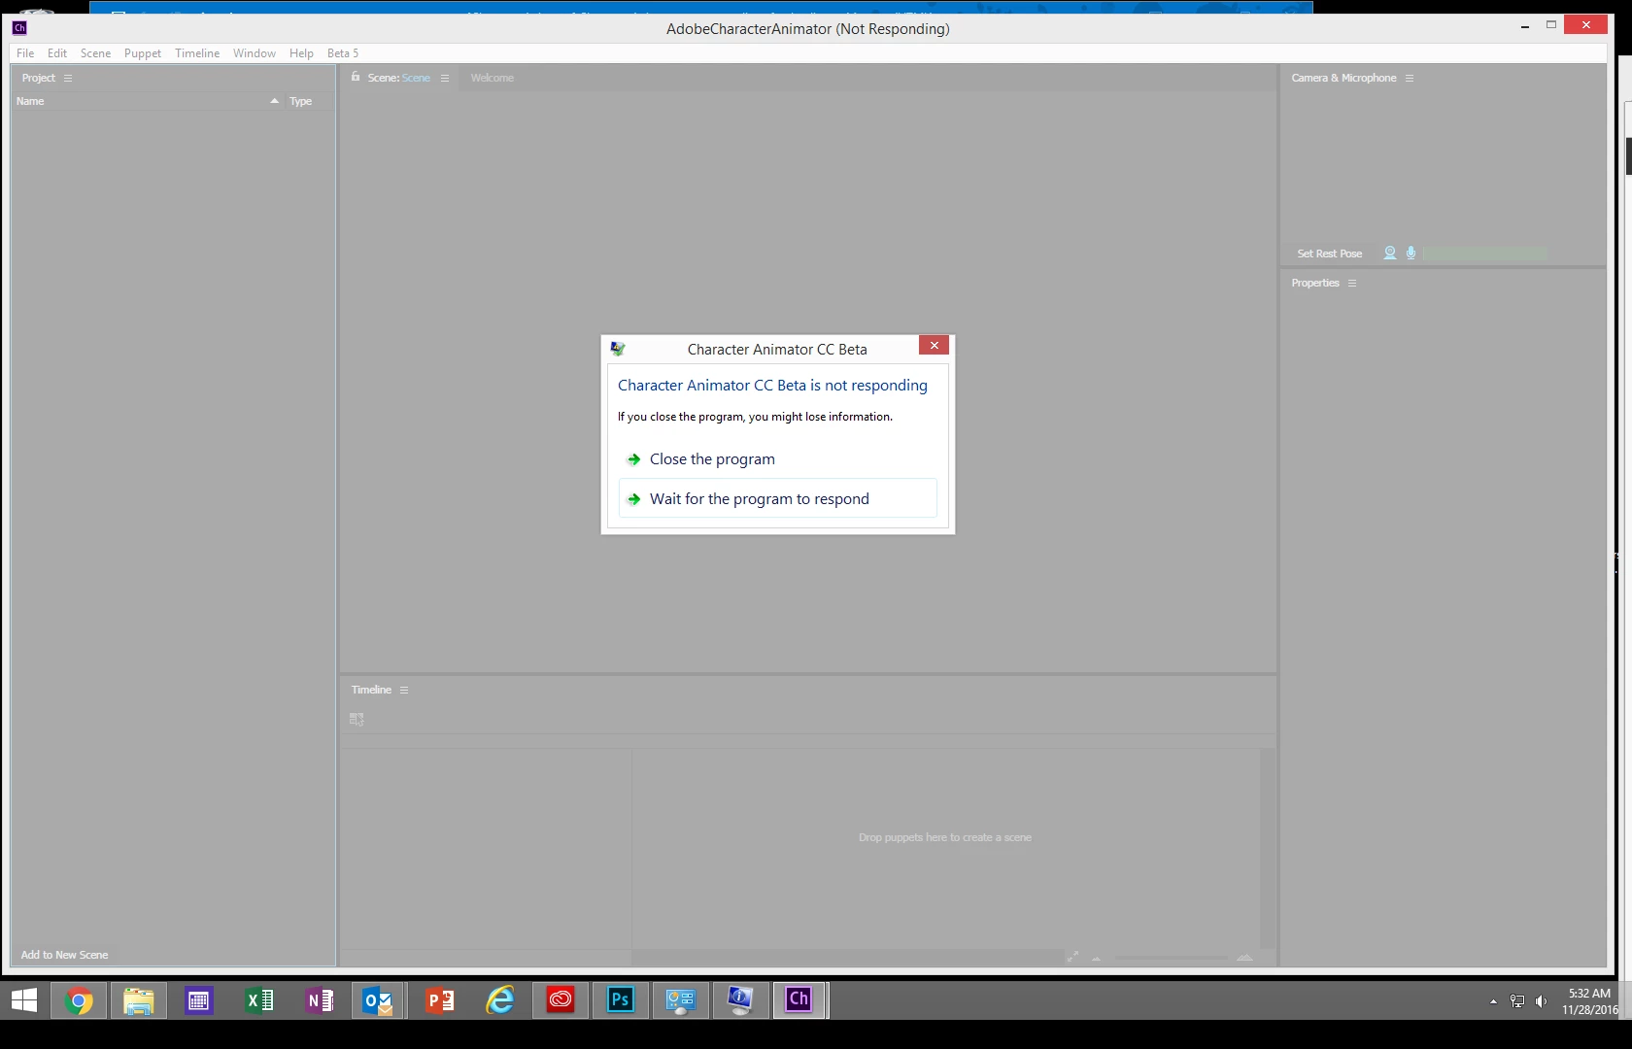The height and width of the screenshot is (1049, 1632).
Task: Click the network tray icon
Action: tap(1517, 1001)
